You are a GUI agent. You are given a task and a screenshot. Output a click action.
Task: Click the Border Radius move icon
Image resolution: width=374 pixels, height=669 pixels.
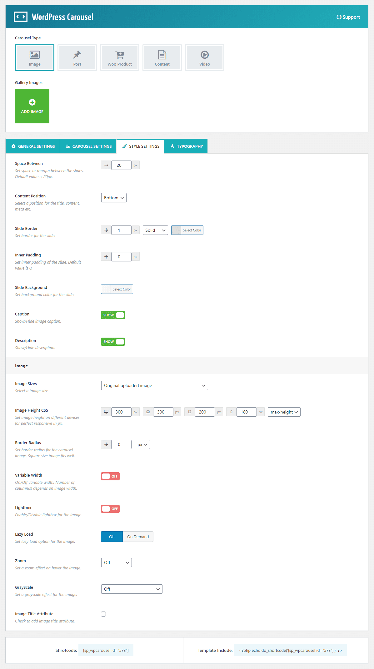(106, 444)
